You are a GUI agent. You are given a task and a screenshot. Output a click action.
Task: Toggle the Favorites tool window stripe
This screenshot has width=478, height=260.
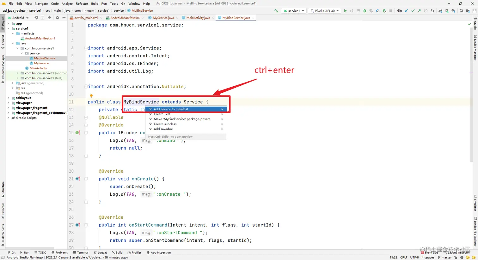click(3, 211)
